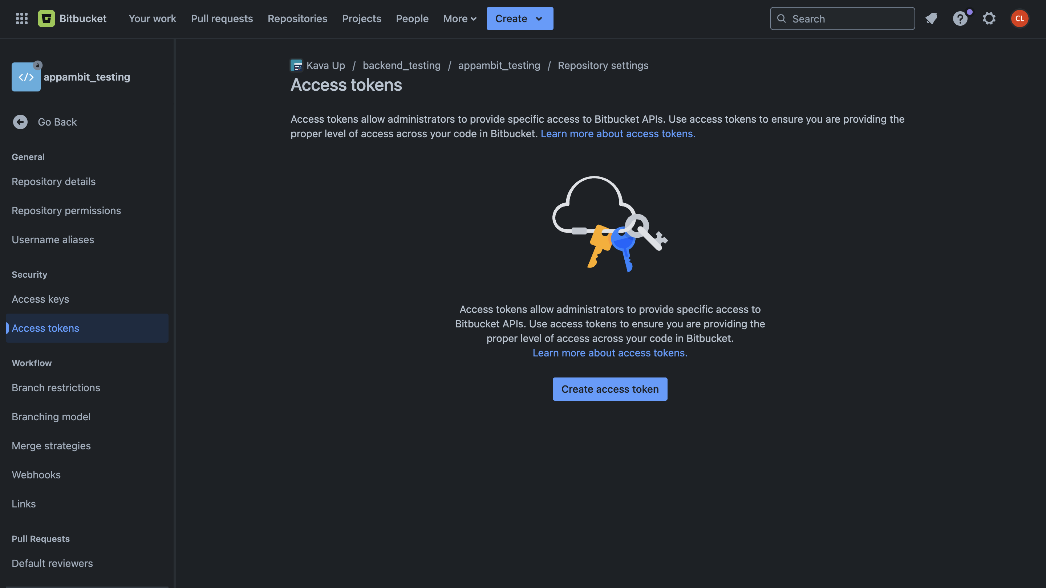Open the app switcher grid icon
1046x588 pixels.
[x=21, y=18]
